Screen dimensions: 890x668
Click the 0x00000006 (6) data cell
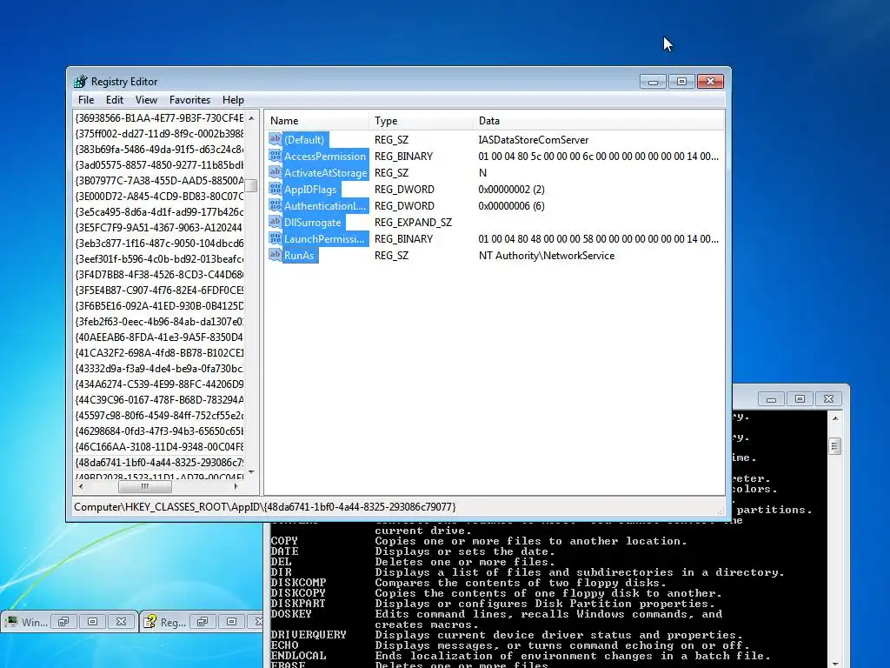point(511,205)
